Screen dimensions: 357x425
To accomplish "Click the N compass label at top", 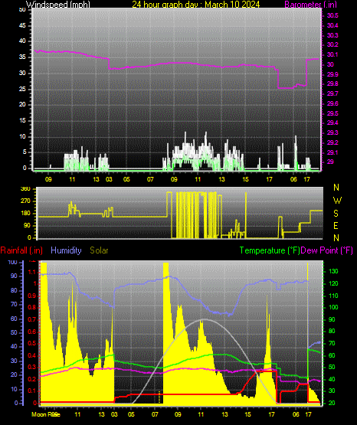I will [x=336, y=188].
